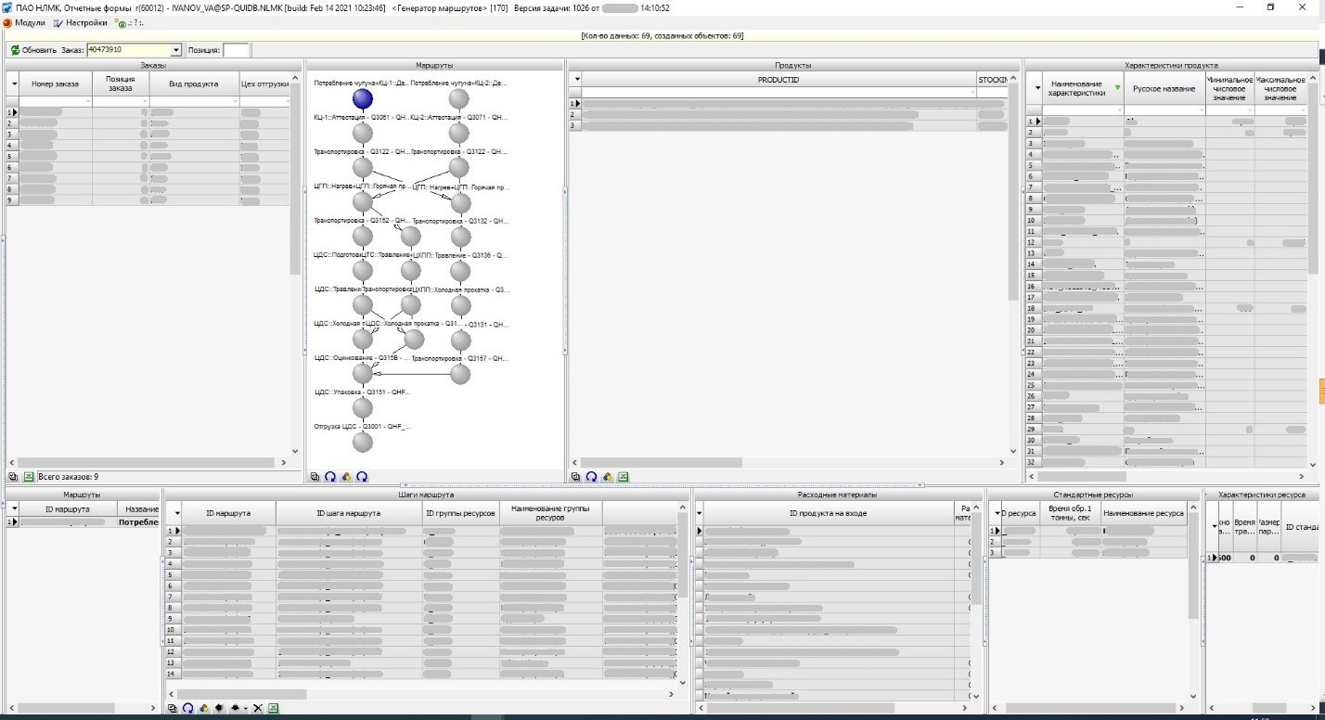Viewport: 1325px width, 720px height.
Task: Select row 9 in the Шаги маршрута table
Action: tap(420, 619)
